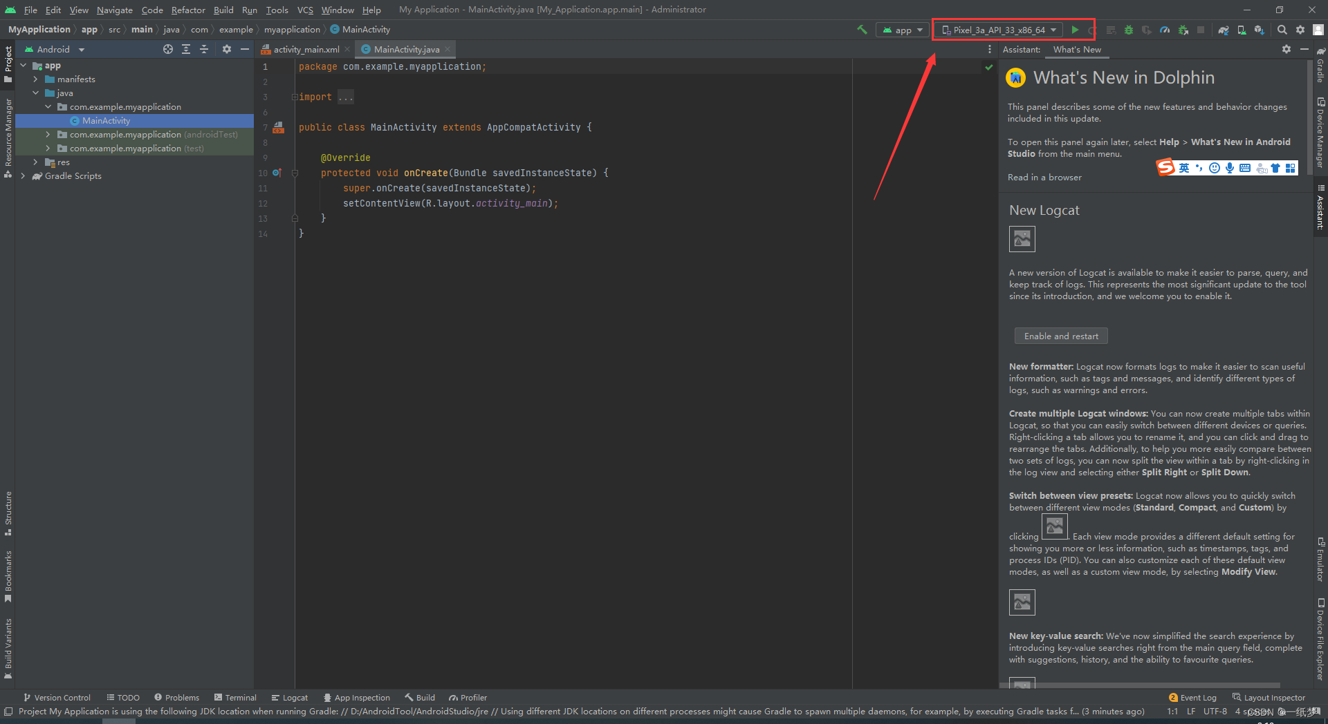1328x724 pixels.
Task: Collapse the java folder
Action: tap(35, 93)
